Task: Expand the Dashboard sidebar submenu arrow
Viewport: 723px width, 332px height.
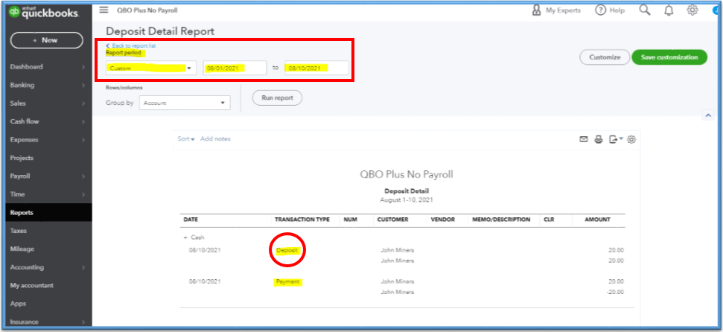Action: tap(83, 67)
